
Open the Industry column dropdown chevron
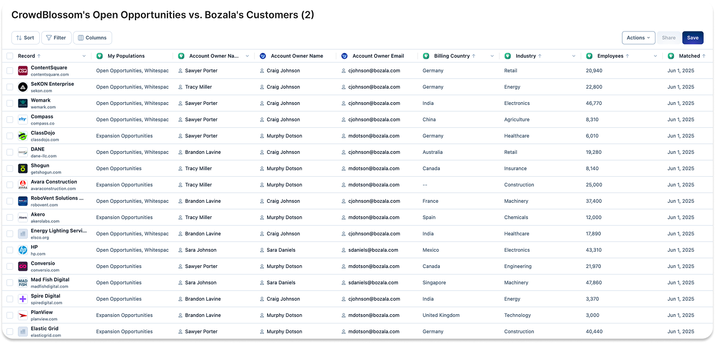click(574, 56)
